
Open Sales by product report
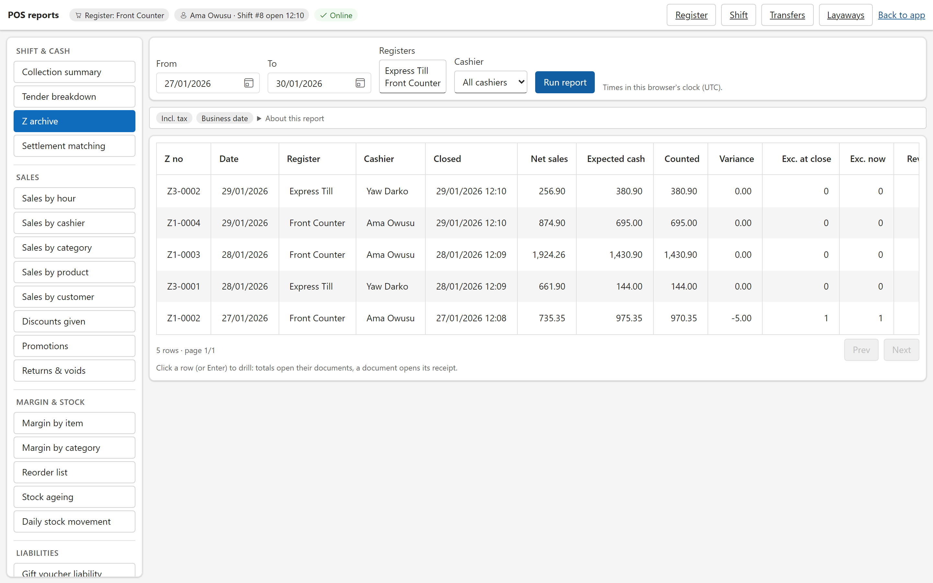75,272
